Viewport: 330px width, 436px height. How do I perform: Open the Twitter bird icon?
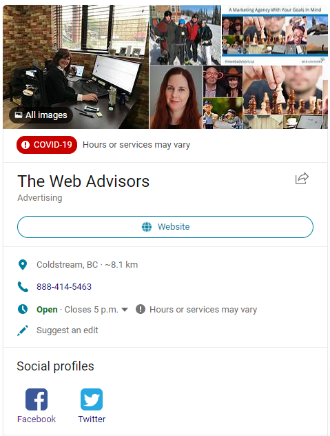(x=92, y=399)
